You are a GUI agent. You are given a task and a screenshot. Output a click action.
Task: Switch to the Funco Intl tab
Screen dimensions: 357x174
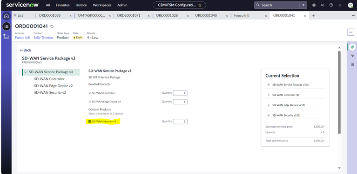pyautogui.click(x=242, y=15)
